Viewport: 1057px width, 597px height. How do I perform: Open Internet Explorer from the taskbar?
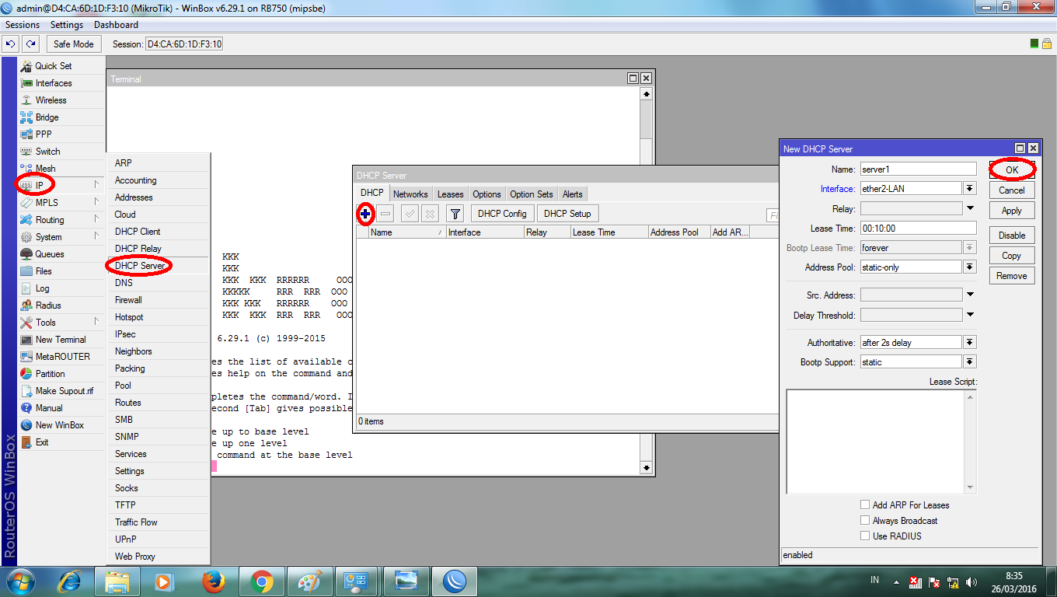70,581
